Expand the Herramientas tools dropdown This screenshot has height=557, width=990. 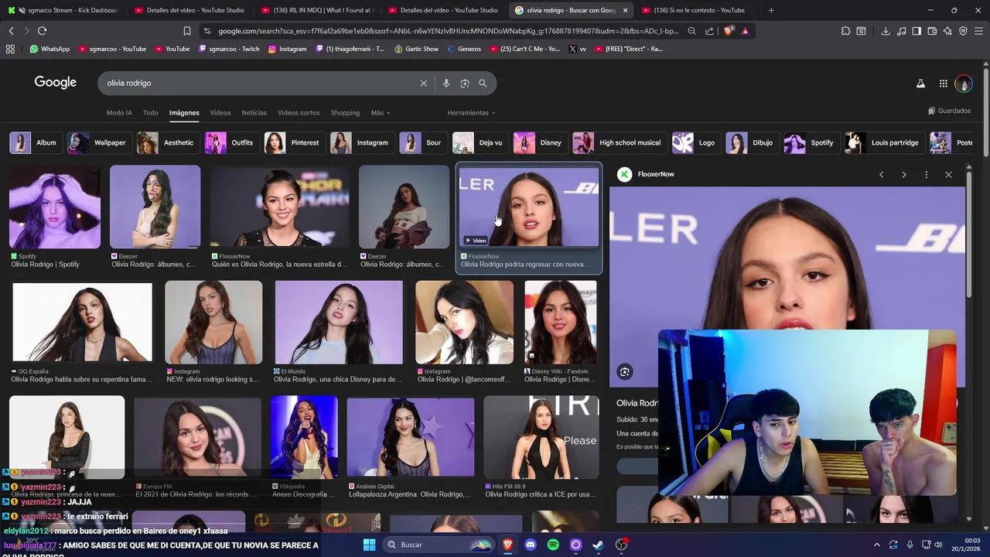[471, 113]
